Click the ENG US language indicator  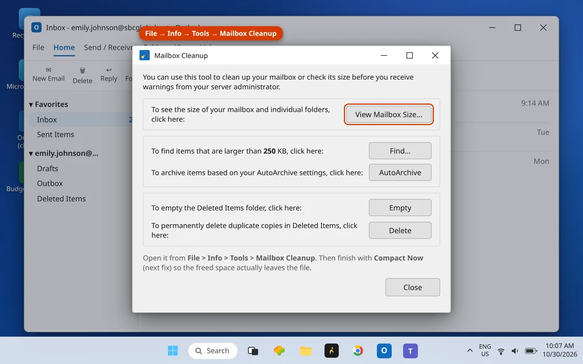click(485, 350)
